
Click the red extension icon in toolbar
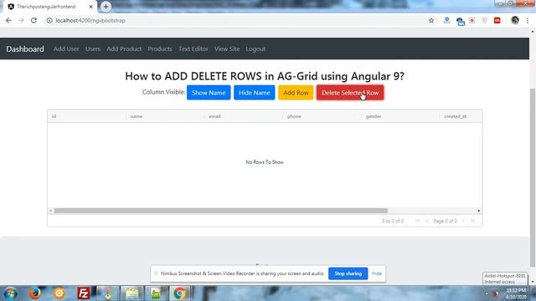click(497, 20)
